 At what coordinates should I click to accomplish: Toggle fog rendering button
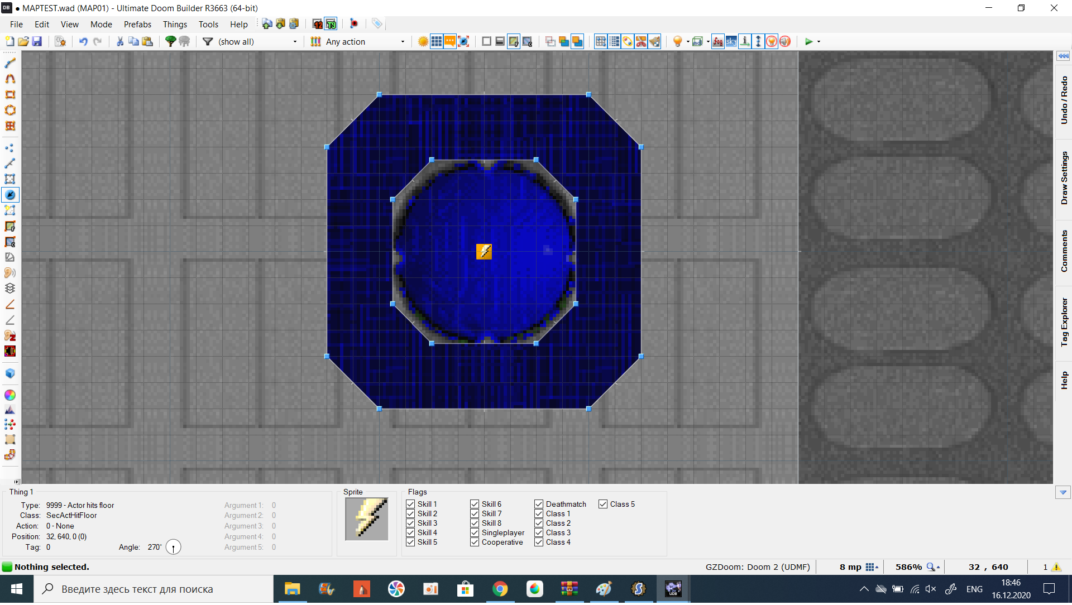click(x=718, y=41)
